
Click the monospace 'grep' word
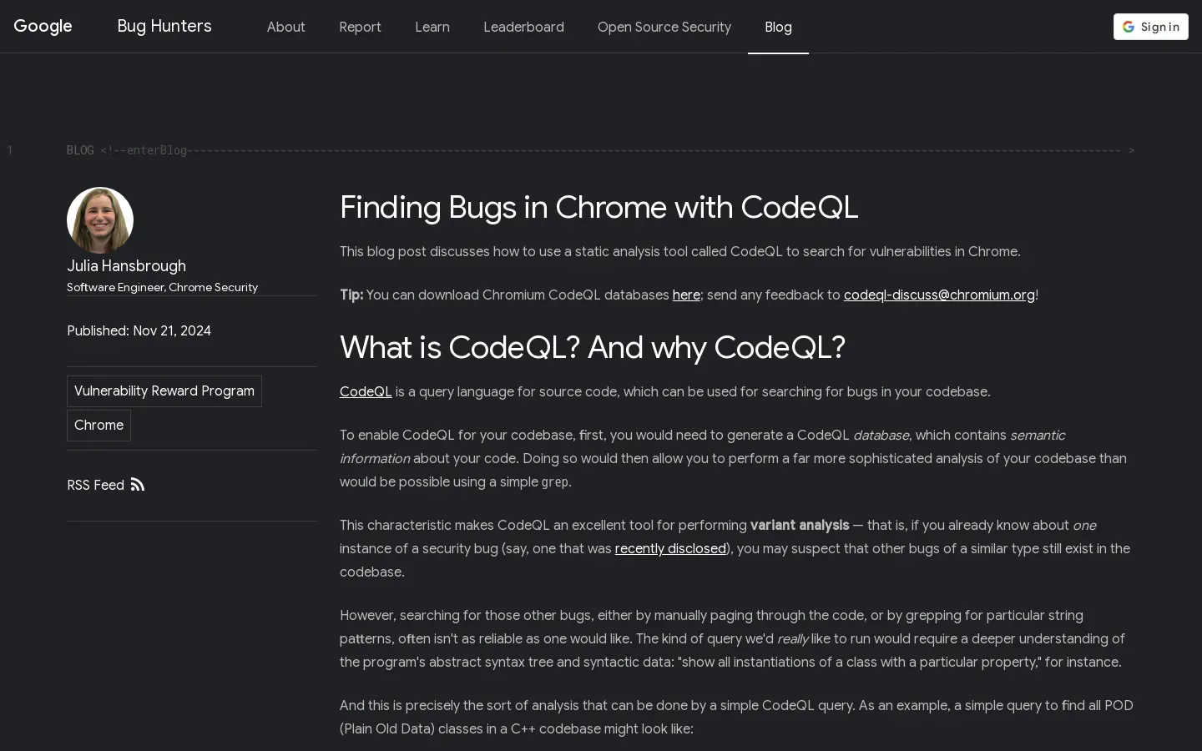(555, 482)
